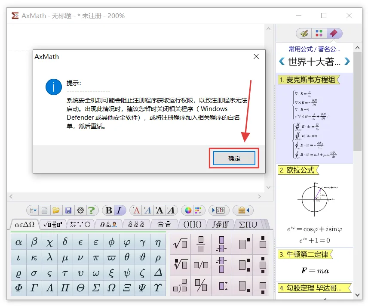This screenshot has width=368, height=306.
Task: Insert the capital Sigma Σ symbol
Action: [x=96, y=287]
